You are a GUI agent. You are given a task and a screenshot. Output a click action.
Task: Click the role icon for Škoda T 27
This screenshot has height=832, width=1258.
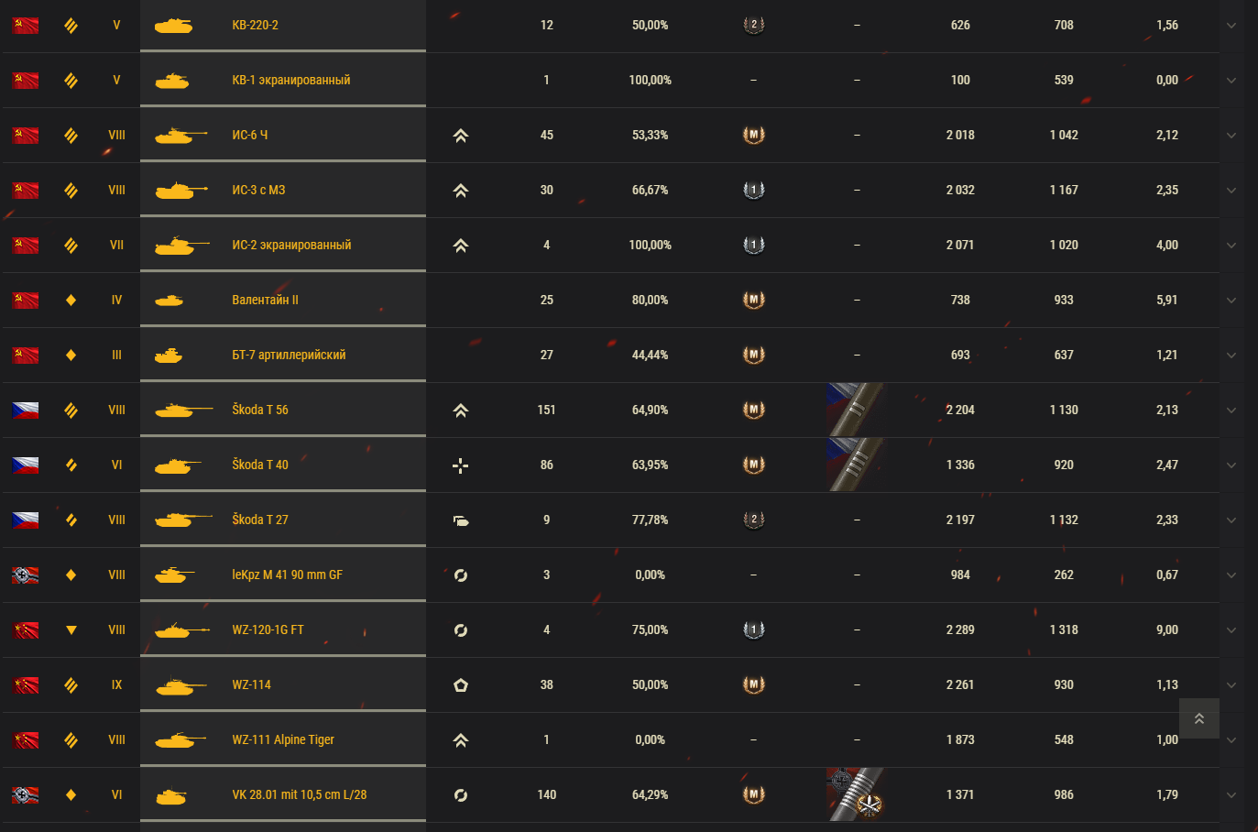coord(461,520)
